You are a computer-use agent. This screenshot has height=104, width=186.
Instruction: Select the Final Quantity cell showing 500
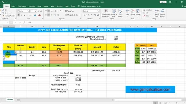tap(116, 37)
